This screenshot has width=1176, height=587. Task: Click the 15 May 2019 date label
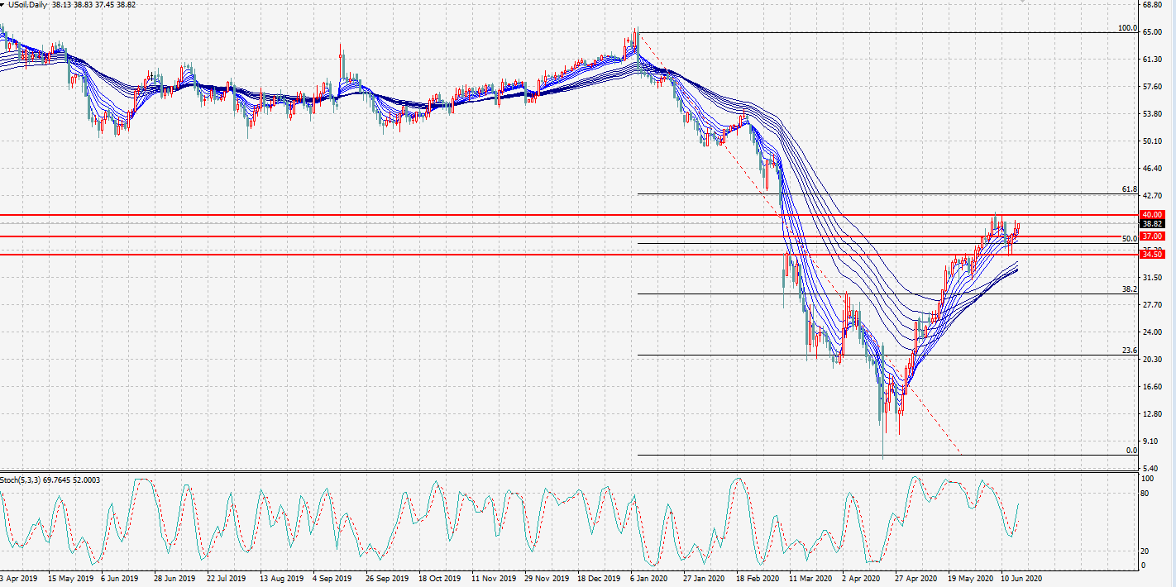70,579
